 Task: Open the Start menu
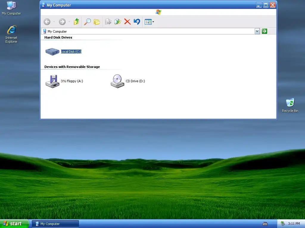point(14,224)
